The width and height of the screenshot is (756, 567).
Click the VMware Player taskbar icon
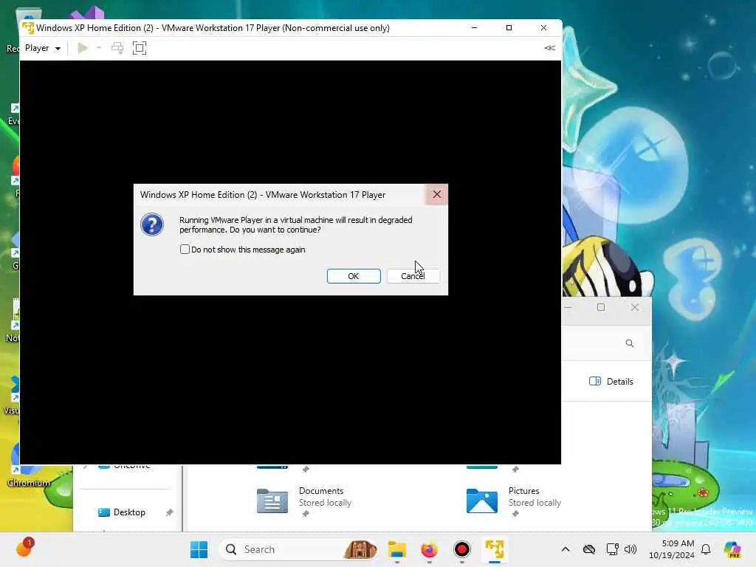(x=494, y=549)
